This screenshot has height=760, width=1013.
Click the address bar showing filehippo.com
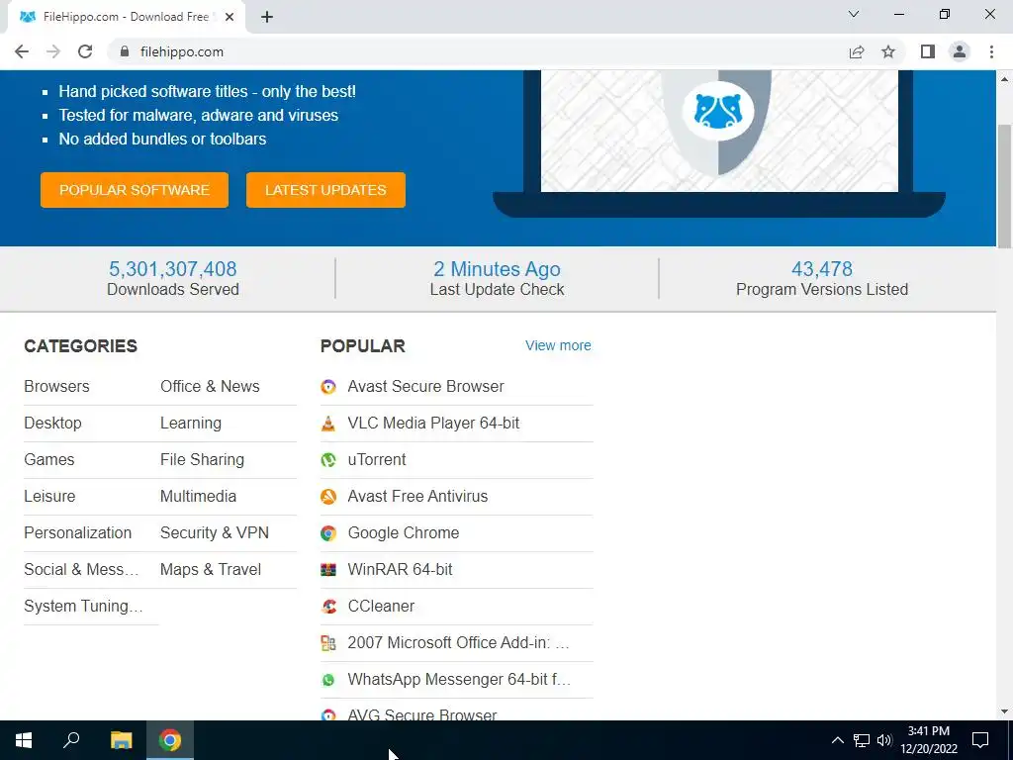tap(478, 51)
